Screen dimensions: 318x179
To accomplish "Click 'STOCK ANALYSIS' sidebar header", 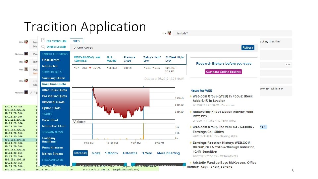I will pyautogui.click(x=53, y=160).
